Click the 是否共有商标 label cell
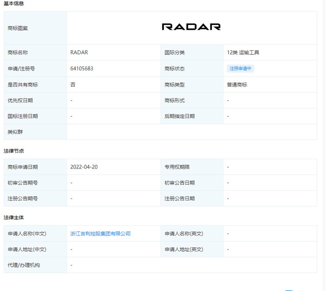 click(x=35, y=85)
